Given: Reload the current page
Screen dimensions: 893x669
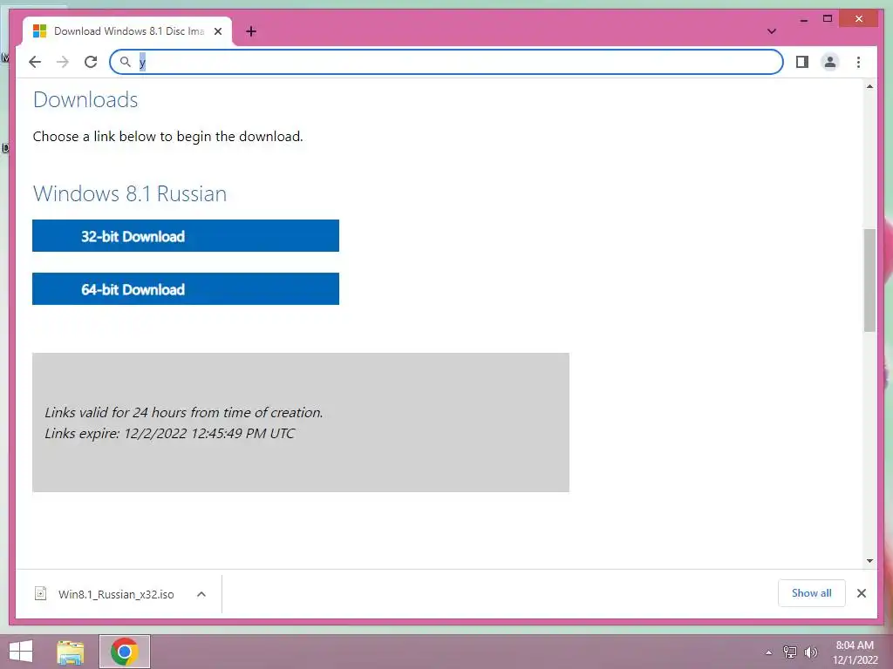Looking at the screenshot, I should 91,62.
